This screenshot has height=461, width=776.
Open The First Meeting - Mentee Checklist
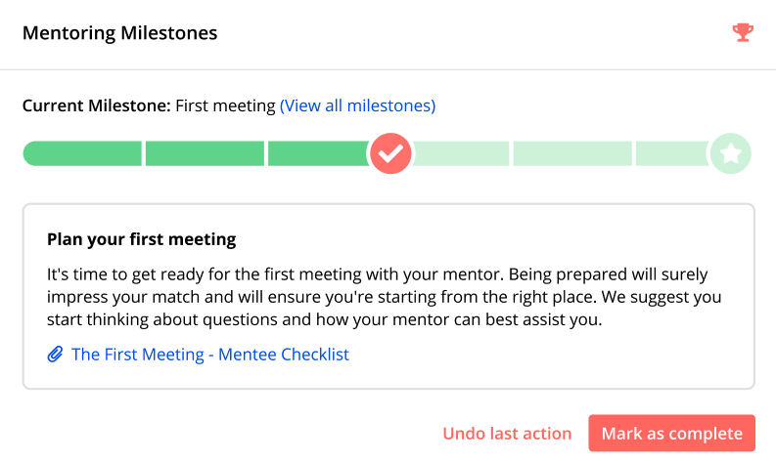point(210,355)
